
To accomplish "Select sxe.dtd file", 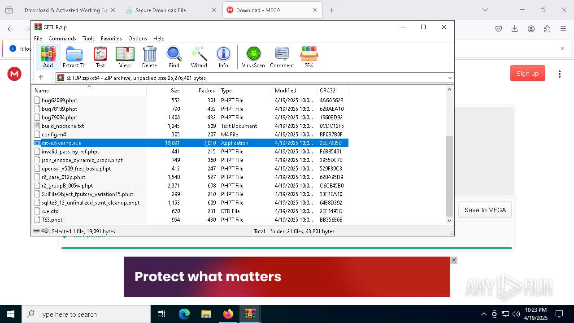I will [x=190, y=211].
